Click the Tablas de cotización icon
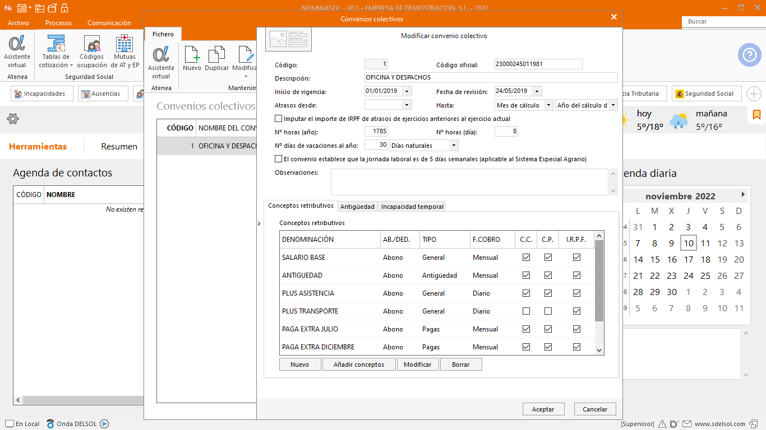The width and height of the screenshot is (766, 430). point(56,44)
